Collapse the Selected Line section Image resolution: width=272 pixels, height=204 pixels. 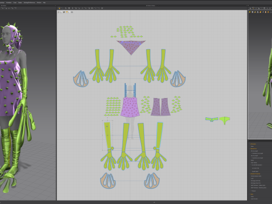click(249, 148)
